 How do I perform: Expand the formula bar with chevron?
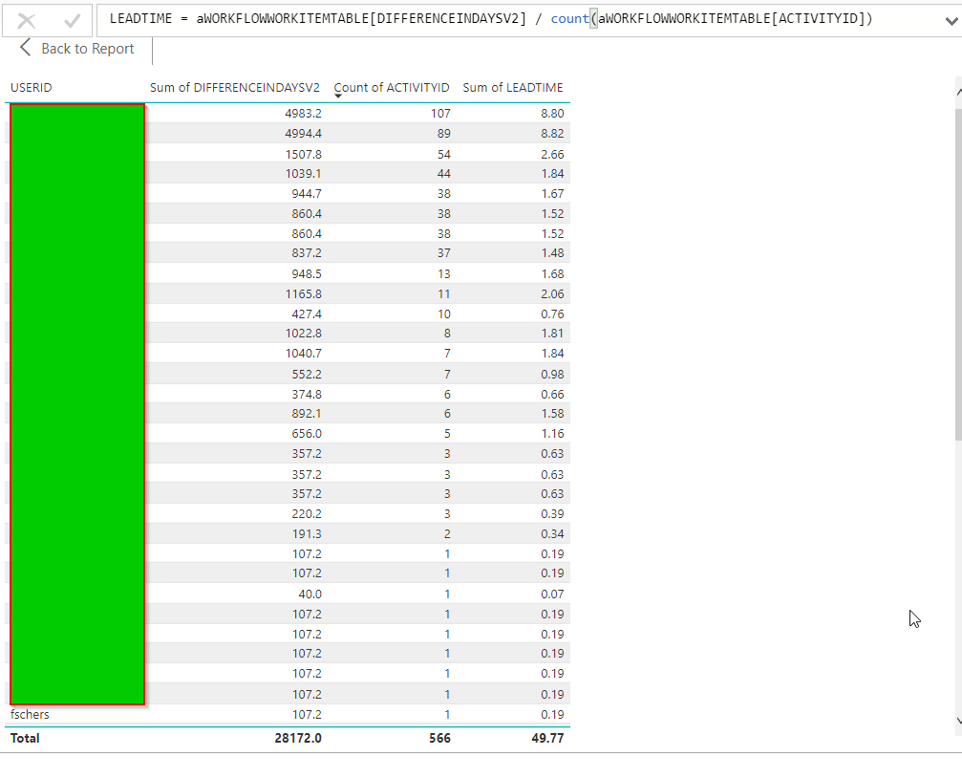click(x=951, y=21)
